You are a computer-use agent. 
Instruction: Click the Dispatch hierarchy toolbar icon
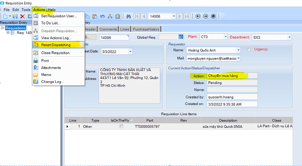pos(110,16)
